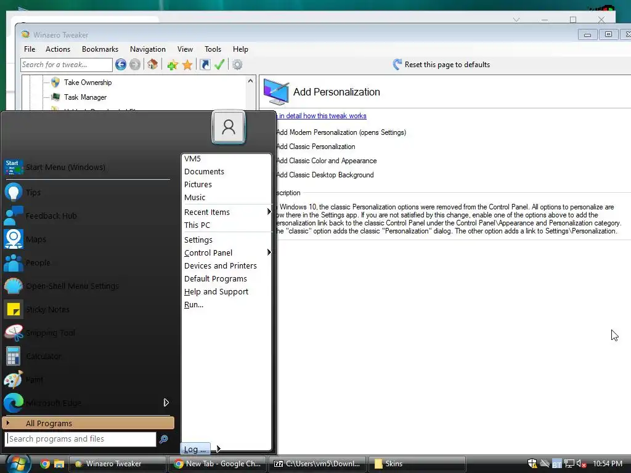Open Windows Security shield tray icon
This screenshot has height=473, width=631.
[x=532, y=463]
